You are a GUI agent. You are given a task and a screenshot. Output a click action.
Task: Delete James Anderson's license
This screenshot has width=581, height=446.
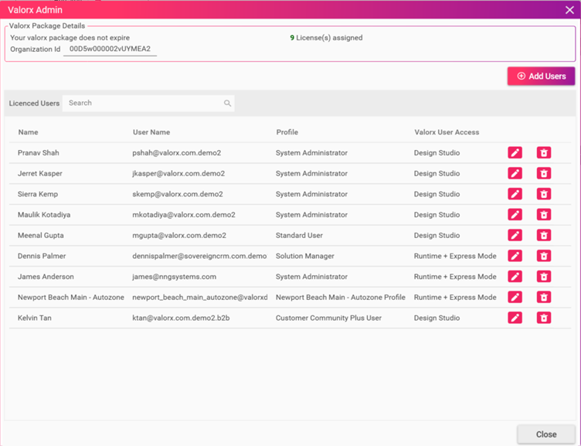pos(544,277)
